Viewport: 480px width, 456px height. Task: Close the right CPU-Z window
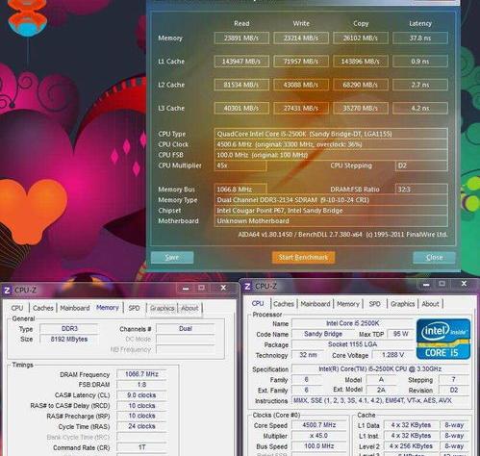pyautogui.click(x=464, y=284)
